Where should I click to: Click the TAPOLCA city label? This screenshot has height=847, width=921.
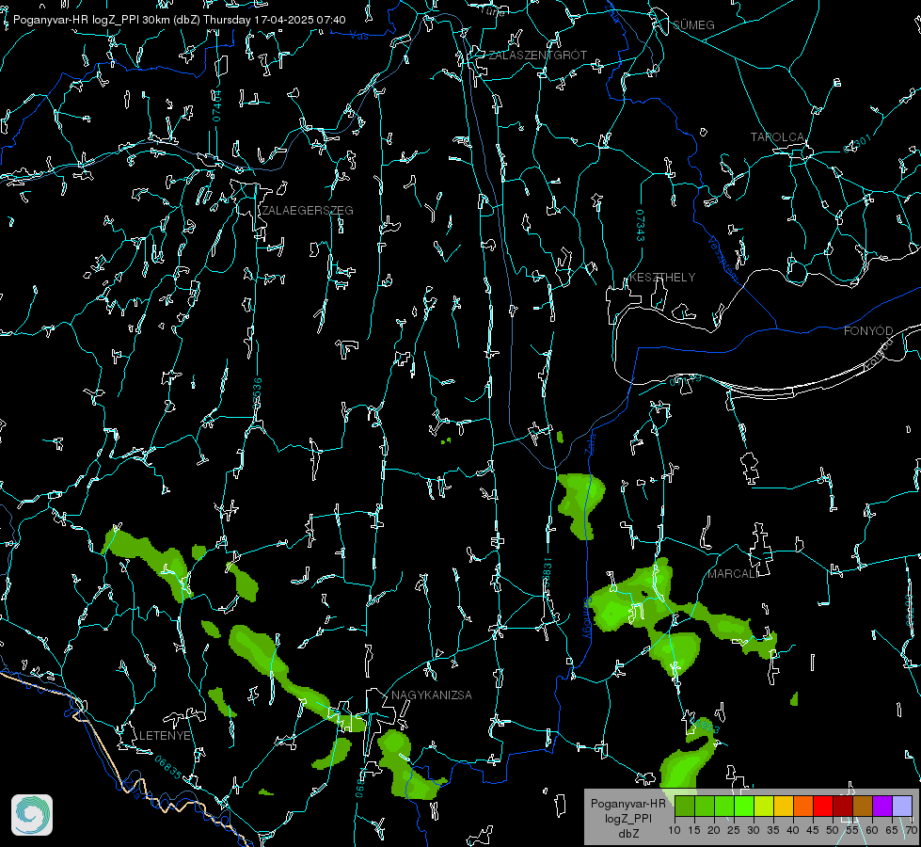click(777, 137)
